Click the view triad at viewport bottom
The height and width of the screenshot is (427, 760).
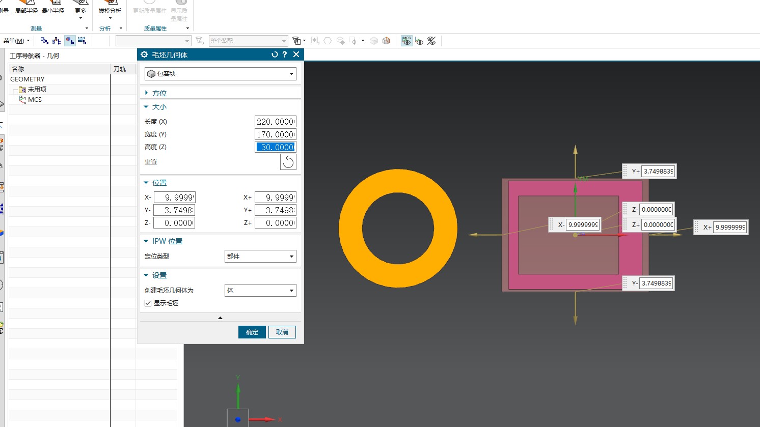point(238,418)
